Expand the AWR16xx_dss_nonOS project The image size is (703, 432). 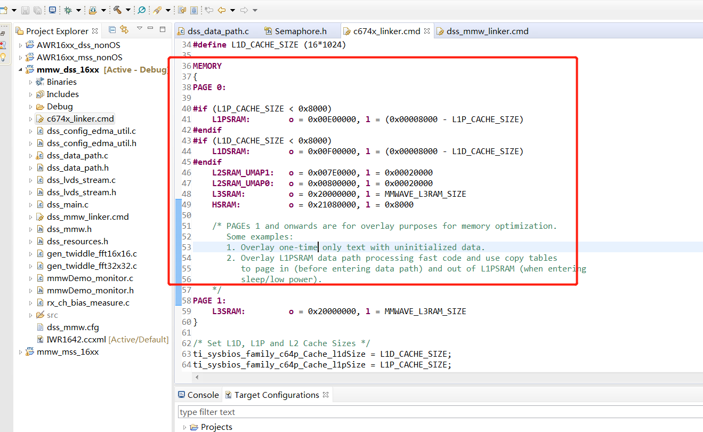(x=21, y=45)
